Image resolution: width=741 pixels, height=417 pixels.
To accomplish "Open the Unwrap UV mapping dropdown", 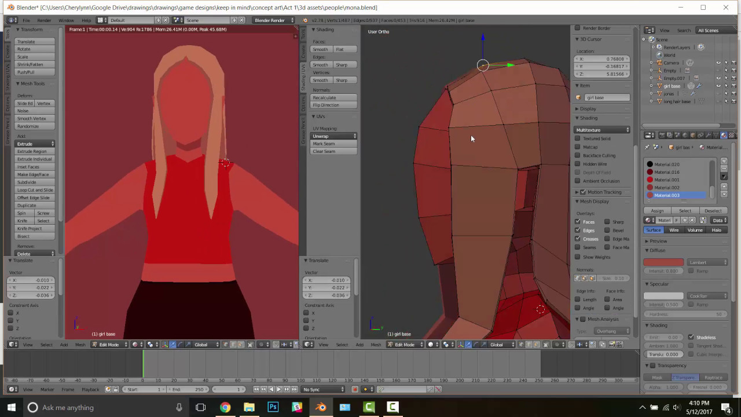I will pyautogui.click(x=334, y=136).
